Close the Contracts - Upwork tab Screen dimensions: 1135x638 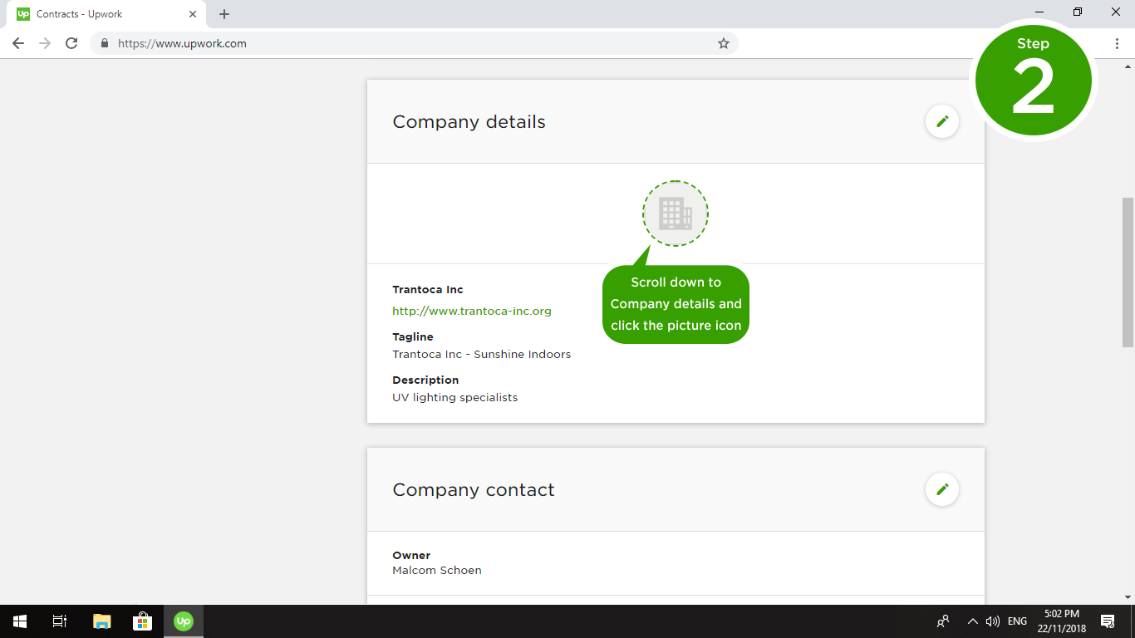[x=193, y=14]
